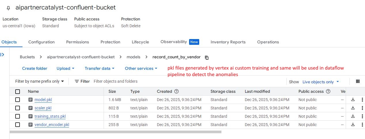Download the model.pkl file
This screenshot has width=365, height=139.
353,100
